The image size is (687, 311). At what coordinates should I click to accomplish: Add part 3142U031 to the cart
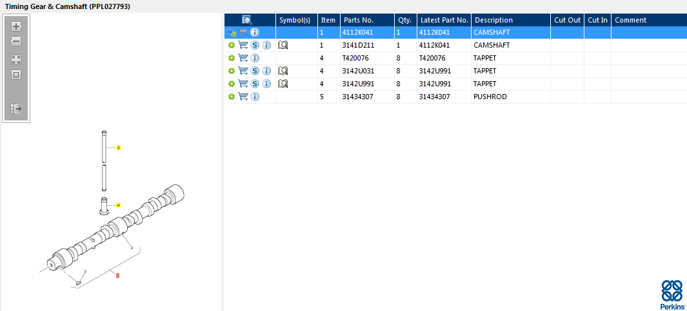(x=243, y=71)
